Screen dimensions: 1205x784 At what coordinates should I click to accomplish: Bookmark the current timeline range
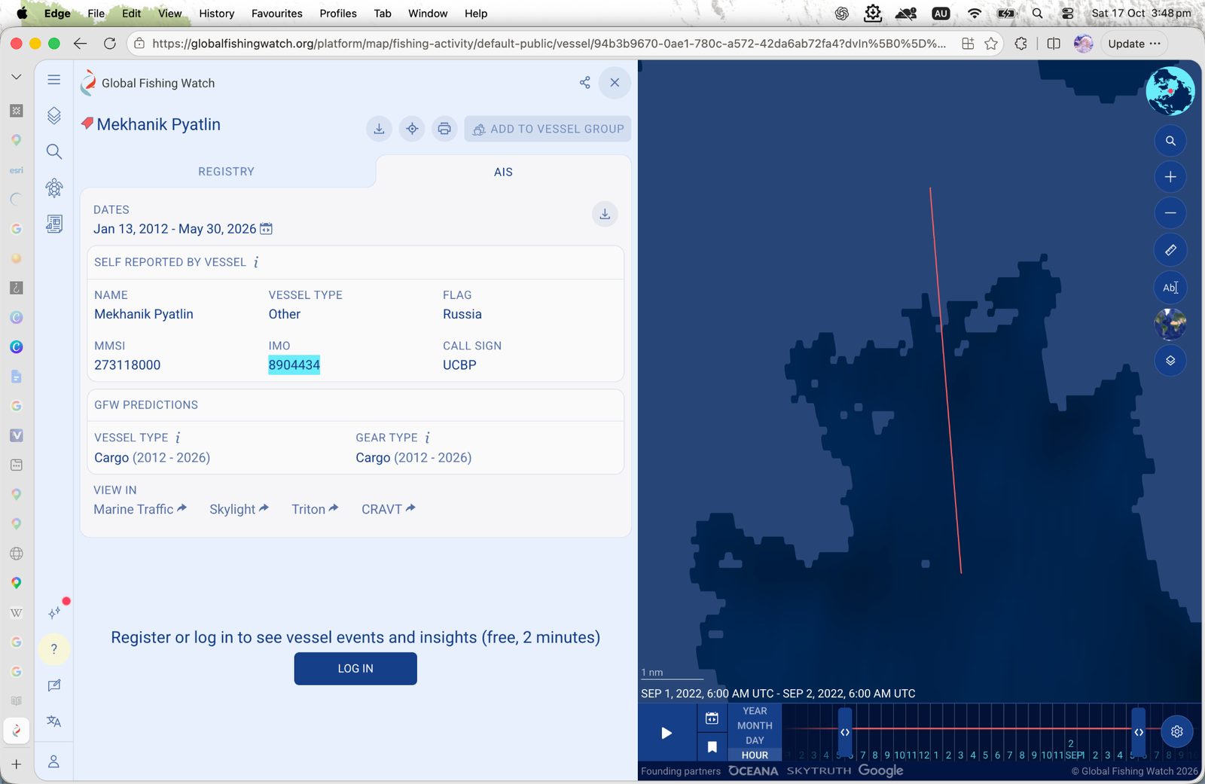[x=712, y=747]
